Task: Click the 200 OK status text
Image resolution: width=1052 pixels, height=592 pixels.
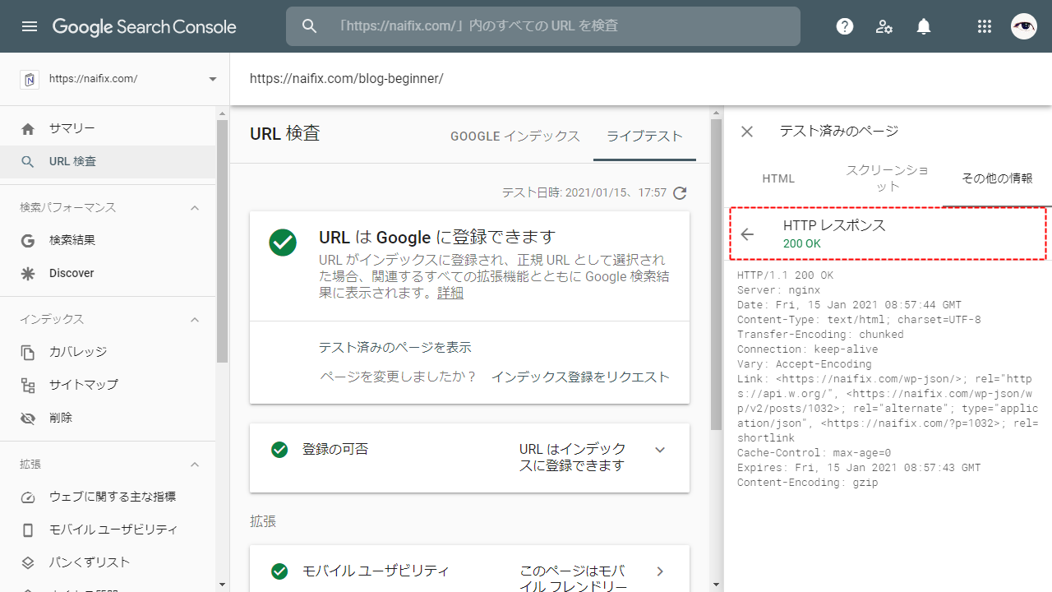Action: click(802, 244)
